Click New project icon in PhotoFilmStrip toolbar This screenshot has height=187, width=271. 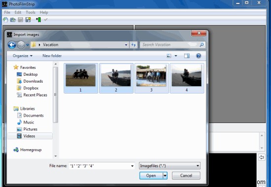(x=5, y=20)
